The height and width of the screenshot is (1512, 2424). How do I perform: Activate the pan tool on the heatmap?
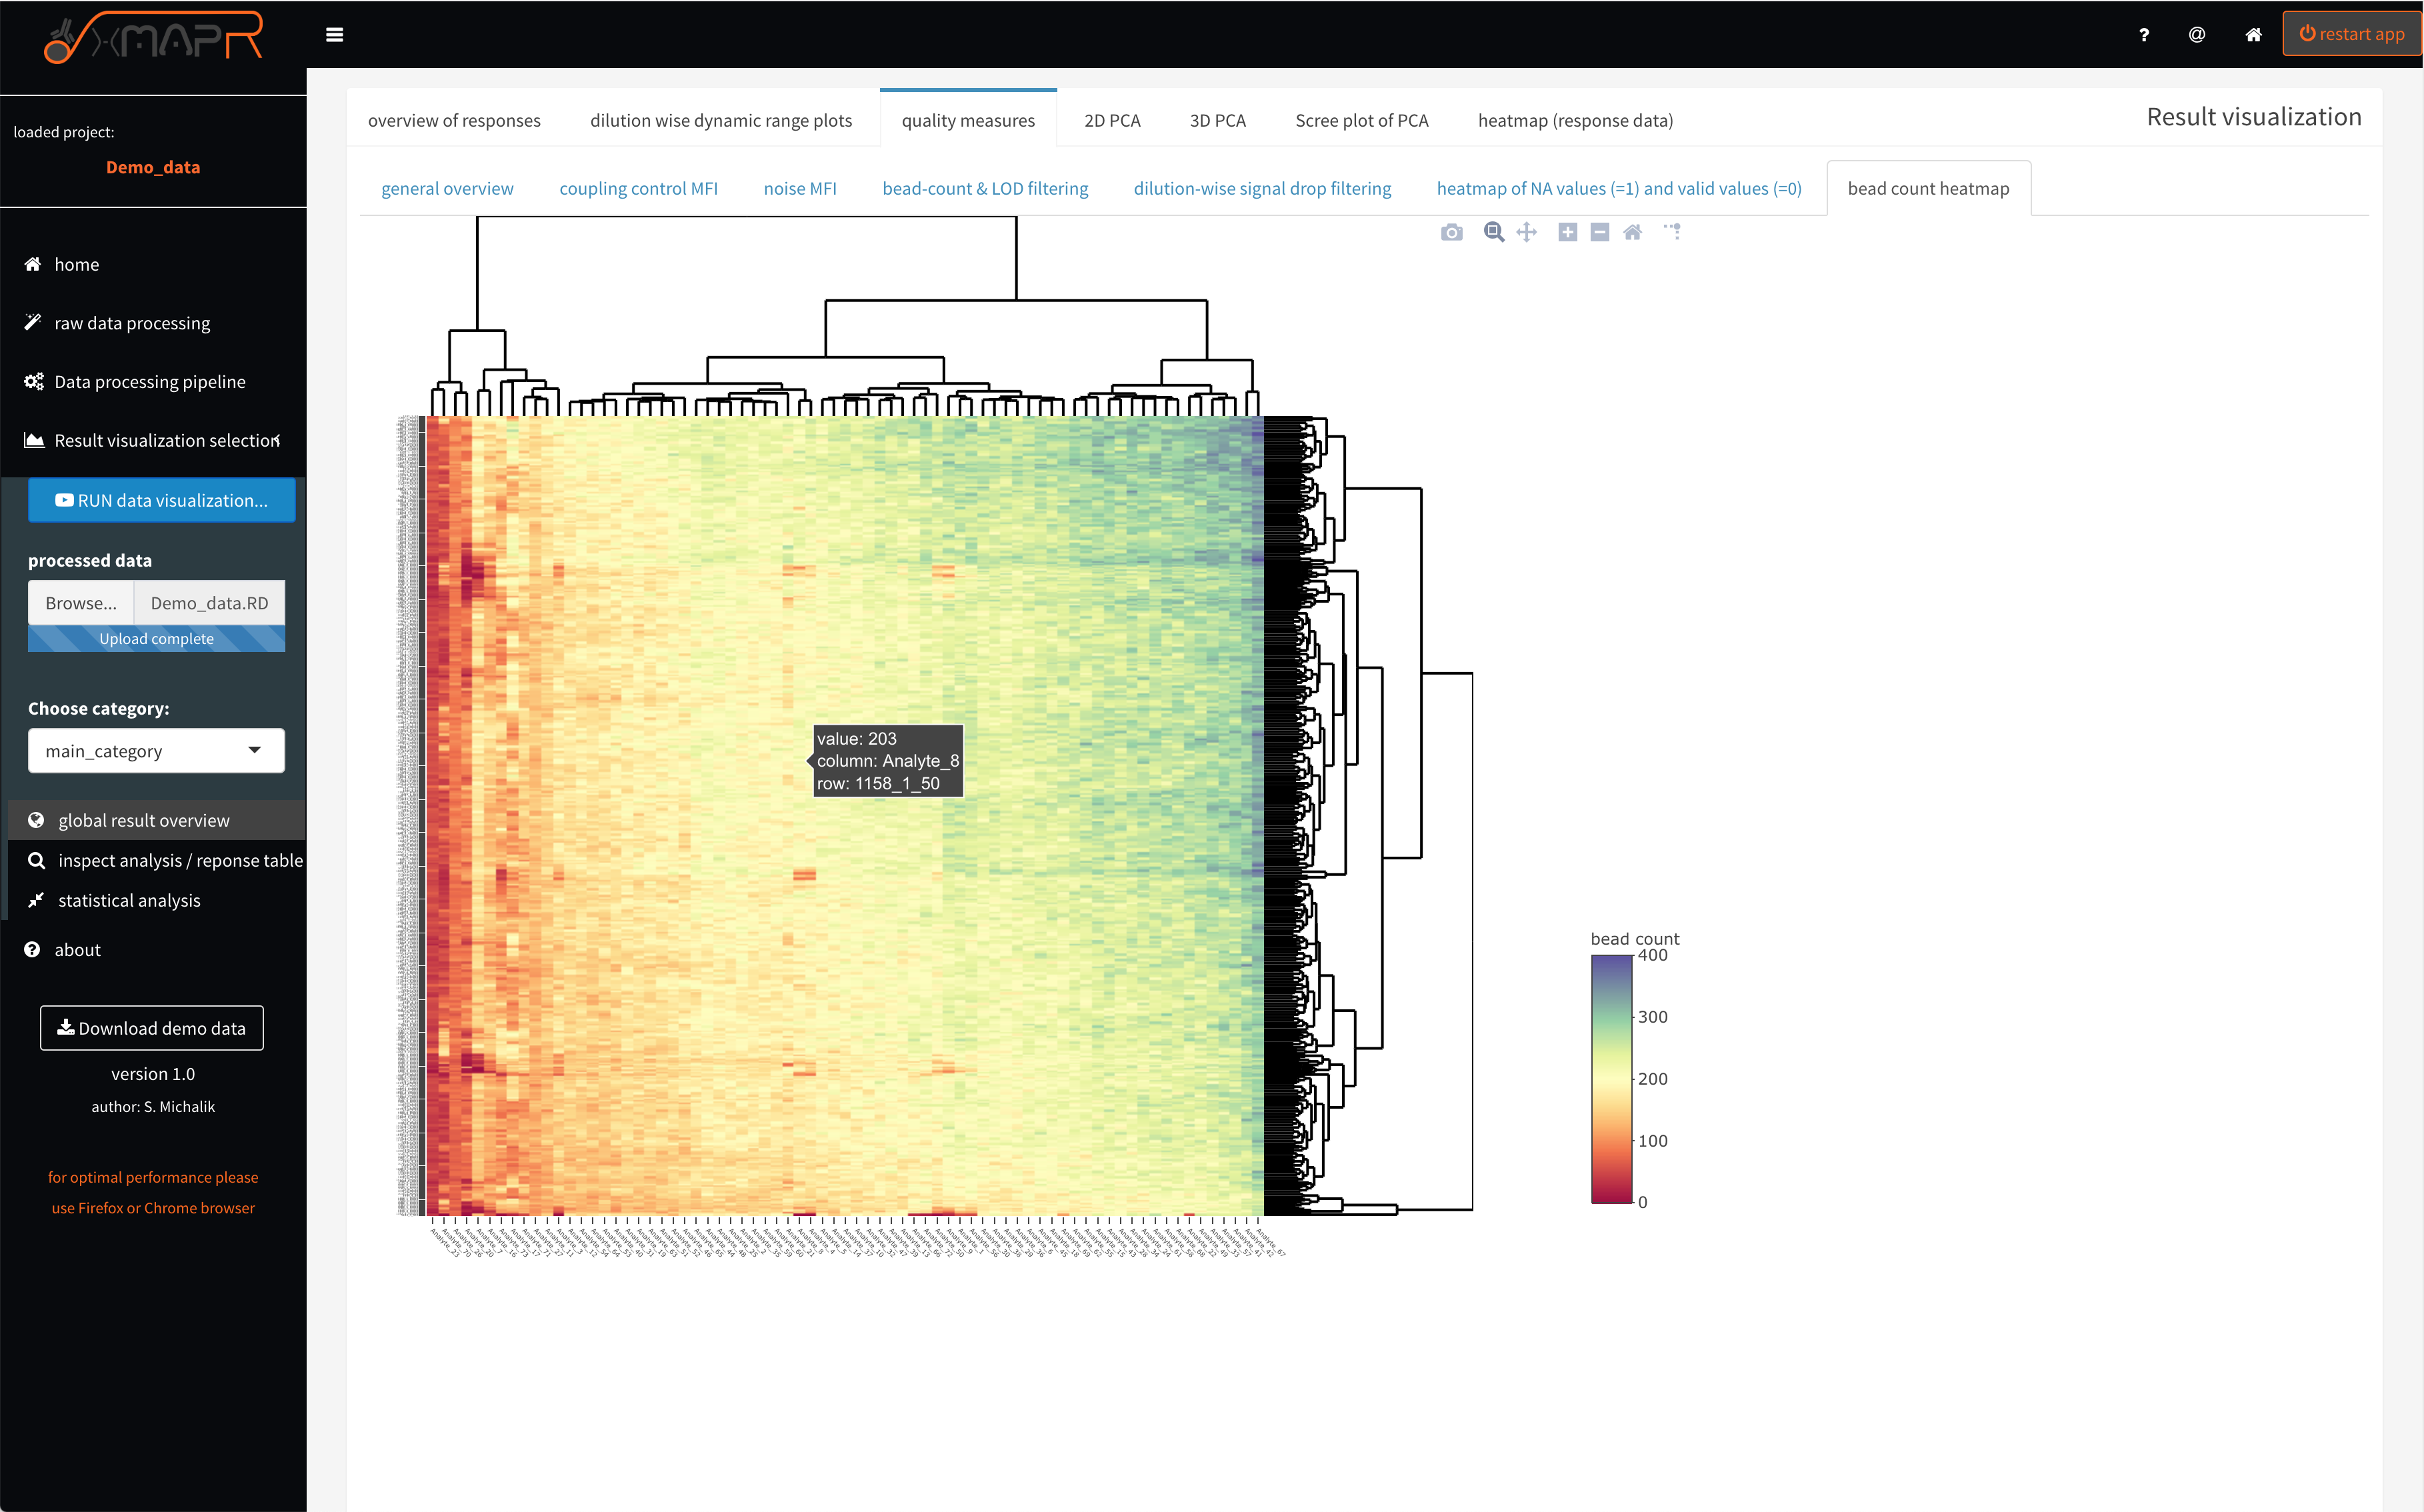[x=1525, y=232]
